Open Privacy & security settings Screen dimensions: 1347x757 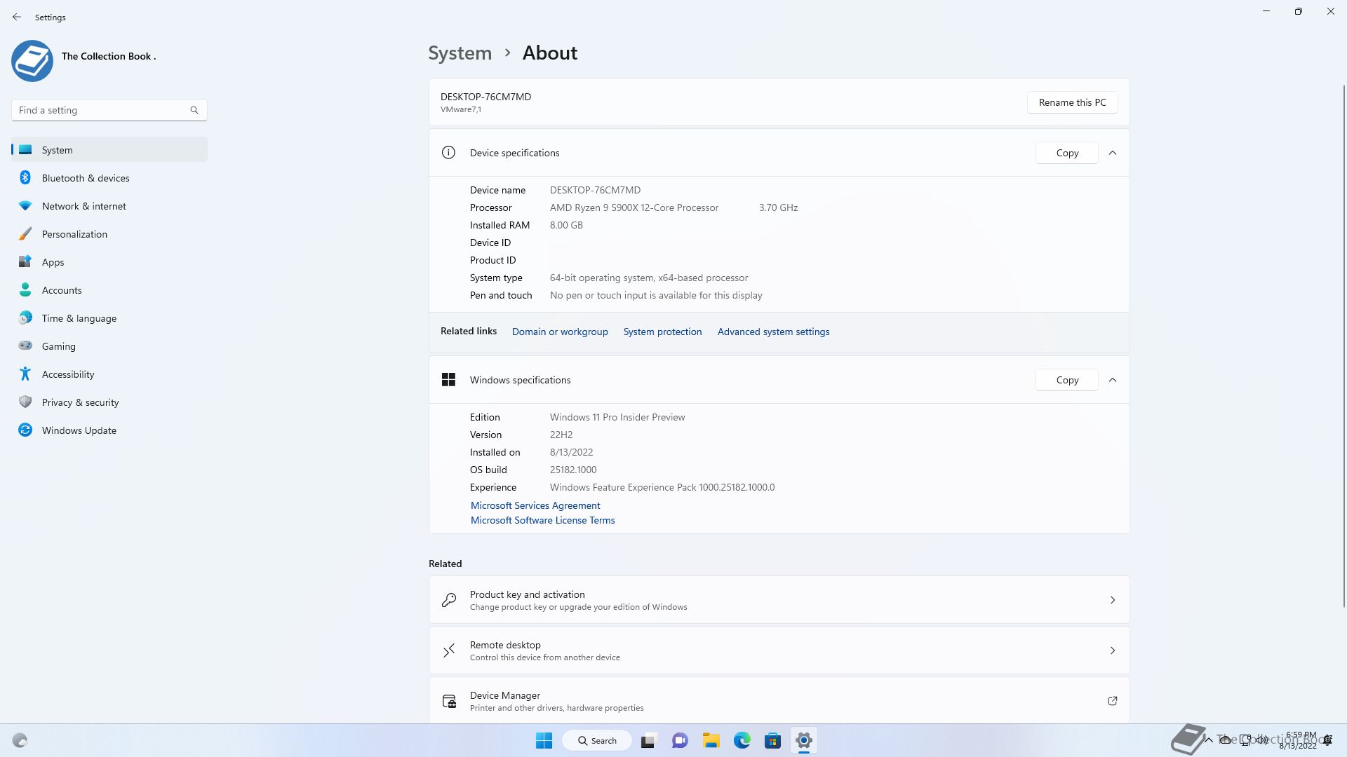pos(109,402)
